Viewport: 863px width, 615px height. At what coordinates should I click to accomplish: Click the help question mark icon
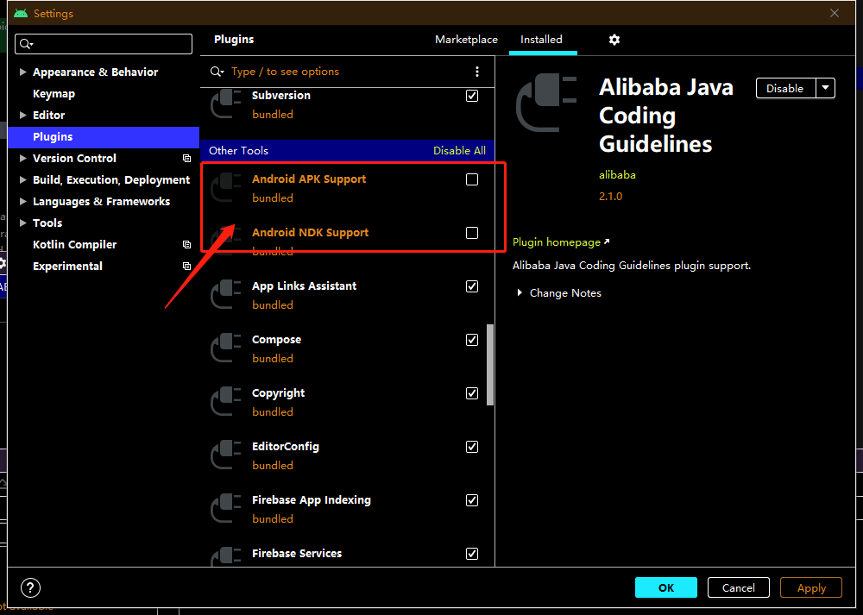click(x=30, y=588)
